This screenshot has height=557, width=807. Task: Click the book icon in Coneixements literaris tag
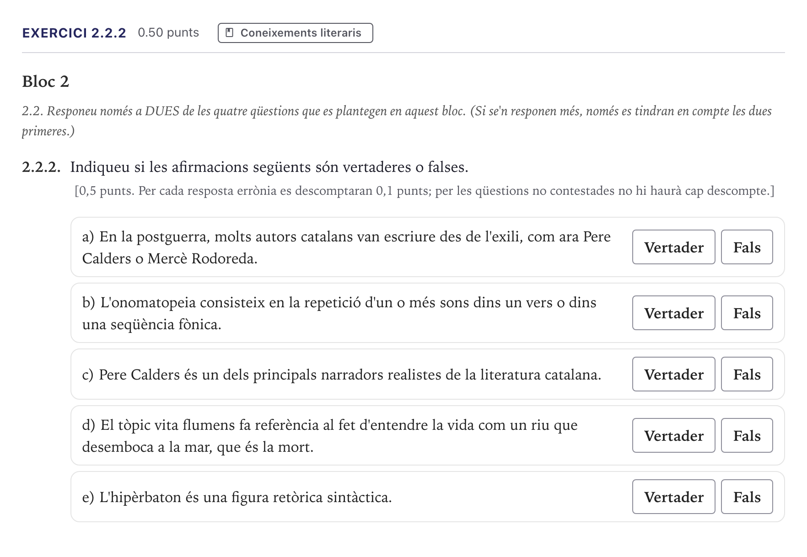(230, 33)
